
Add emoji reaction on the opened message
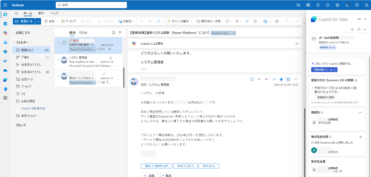click(252, 79)
